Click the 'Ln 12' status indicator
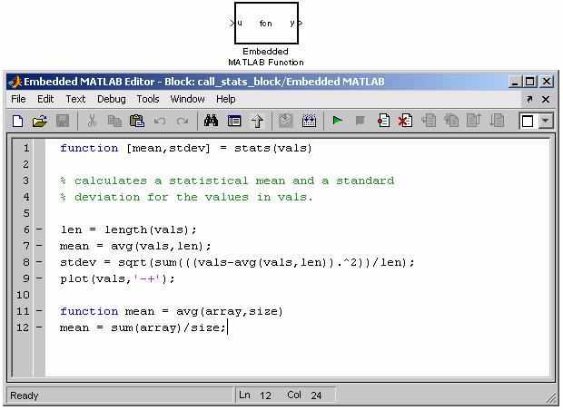This screenshot has height=410, width=563. pos(255,395)
